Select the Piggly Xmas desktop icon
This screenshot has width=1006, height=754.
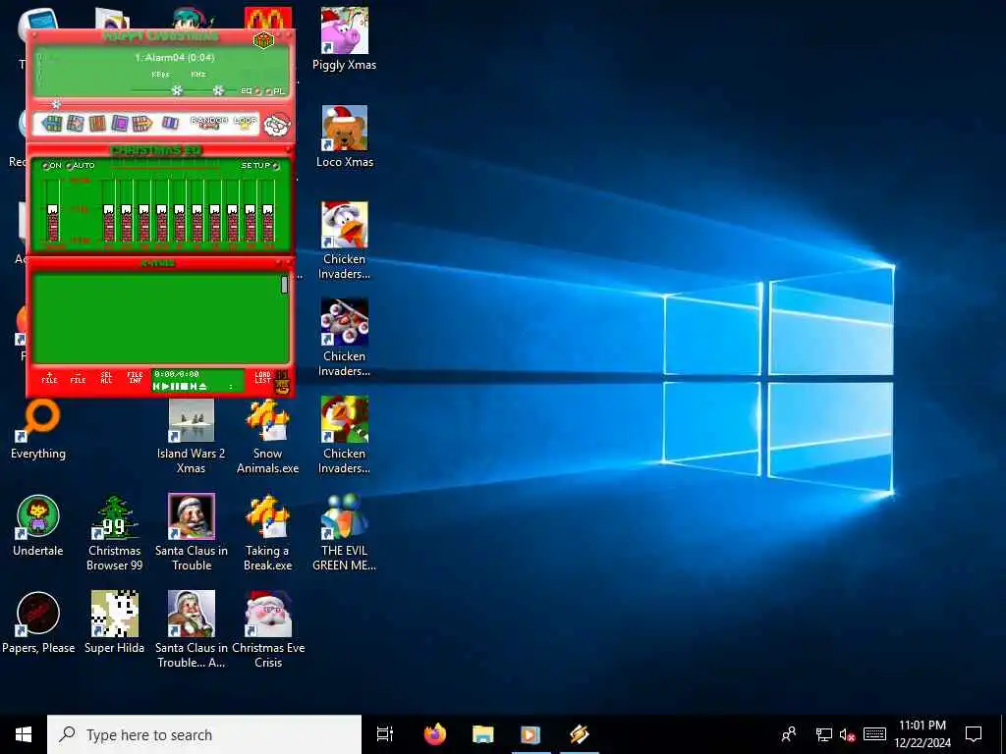tap(345, 38)
